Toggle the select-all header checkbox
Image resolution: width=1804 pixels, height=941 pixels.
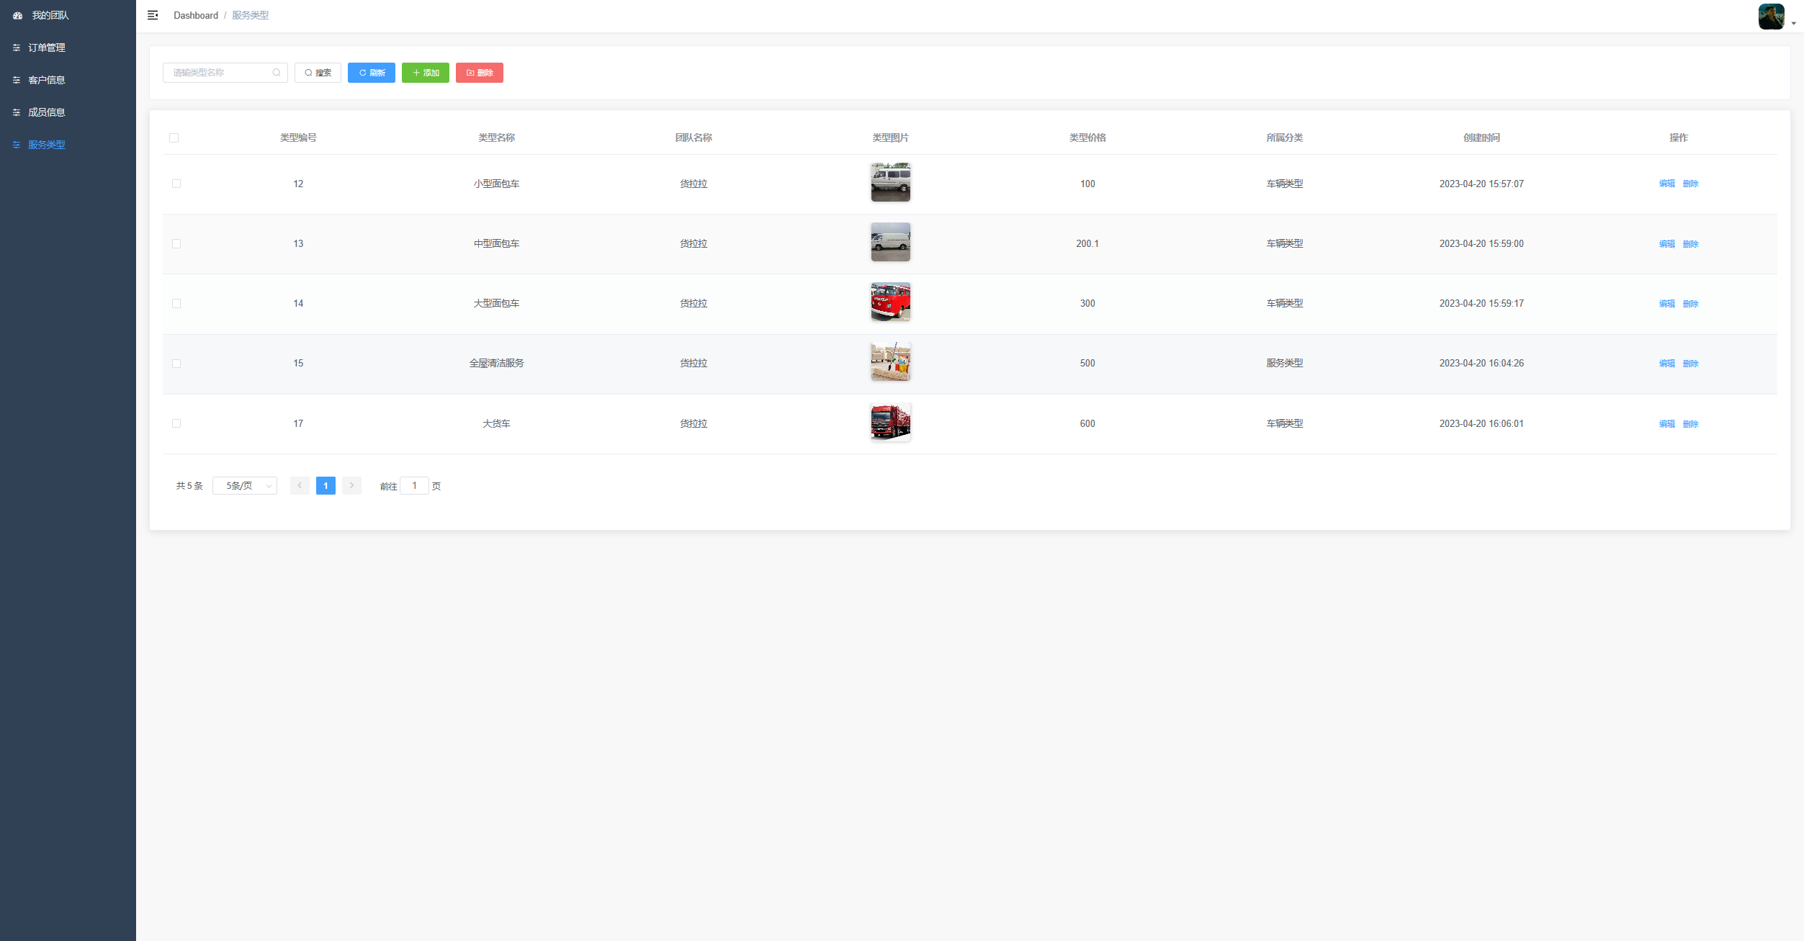(x=174, y=138)
